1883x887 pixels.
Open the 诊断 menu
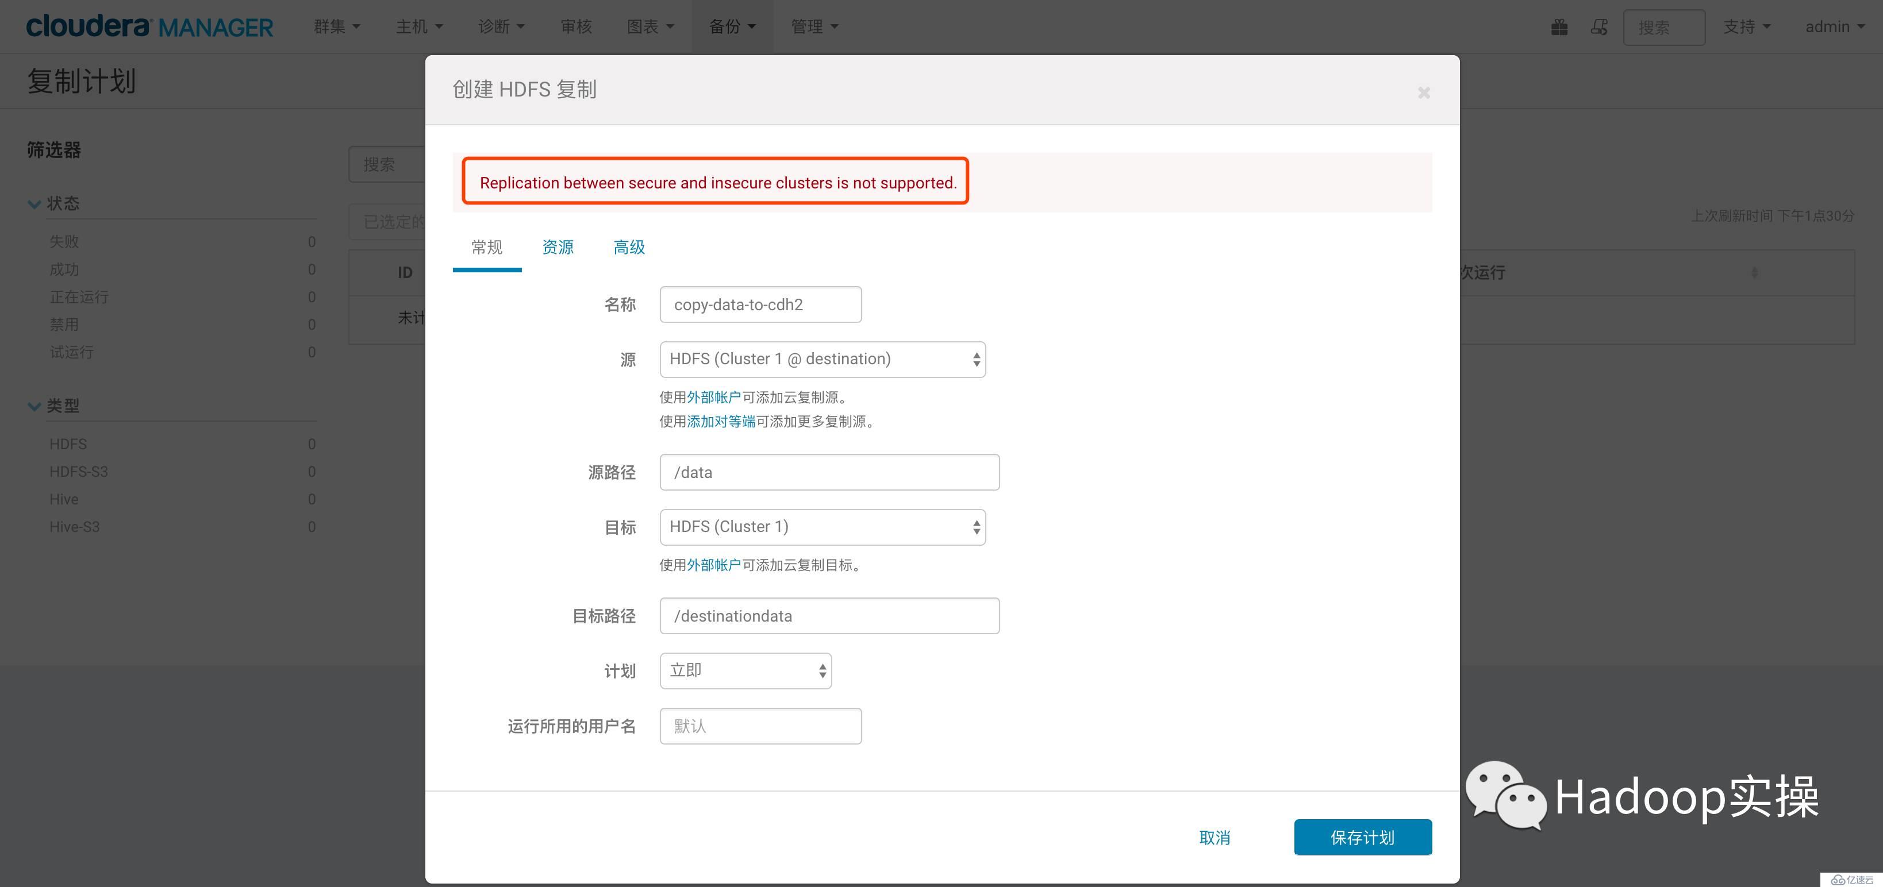[501, 26]
